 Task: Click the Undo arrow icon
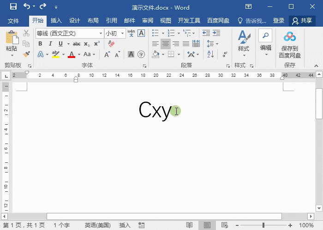tap(27, 6)
